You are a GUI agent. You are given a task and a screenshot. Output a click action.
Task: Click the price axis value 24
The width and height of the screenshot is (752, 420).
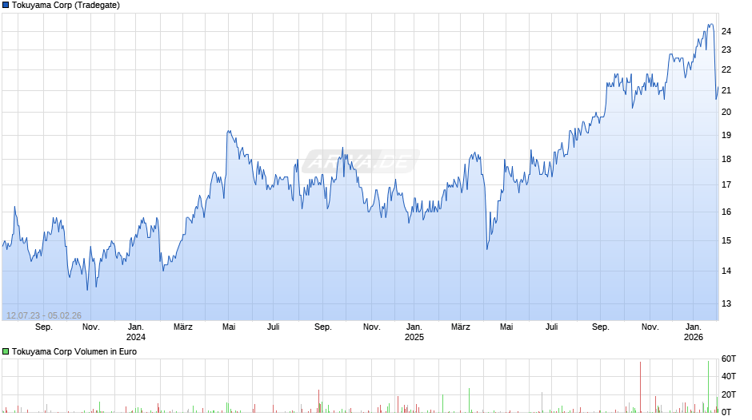(726, 32)
